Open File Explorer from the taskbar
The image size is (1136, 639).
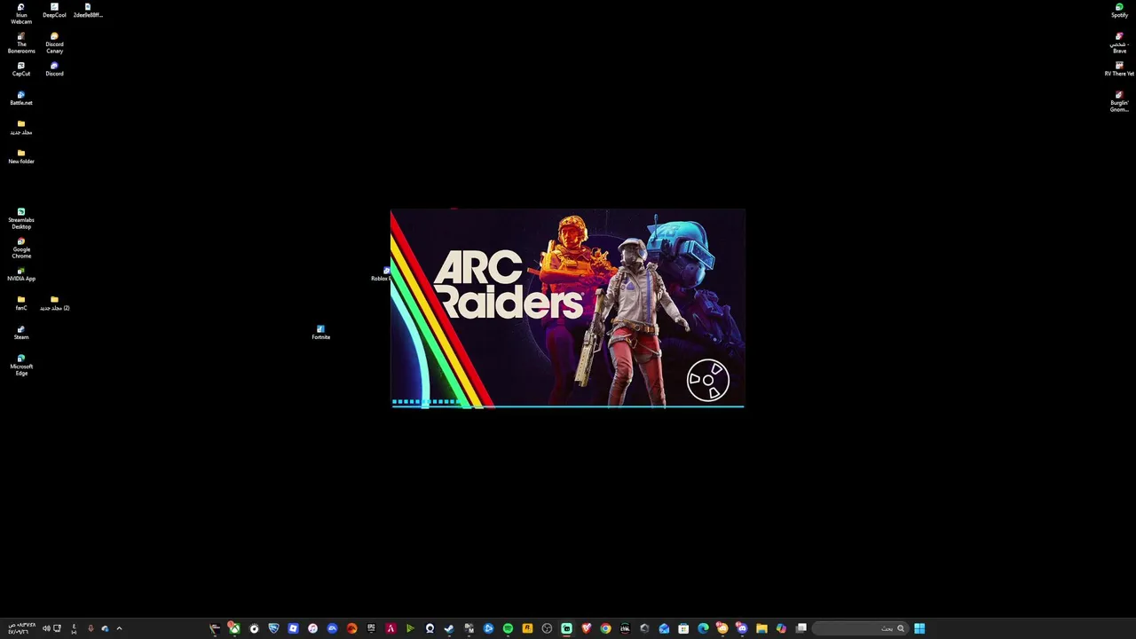point(761,628)
